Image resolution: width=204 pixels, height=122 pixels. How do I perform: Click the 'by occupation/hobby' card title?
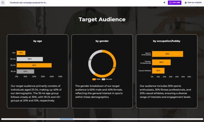tap(166, 41)
